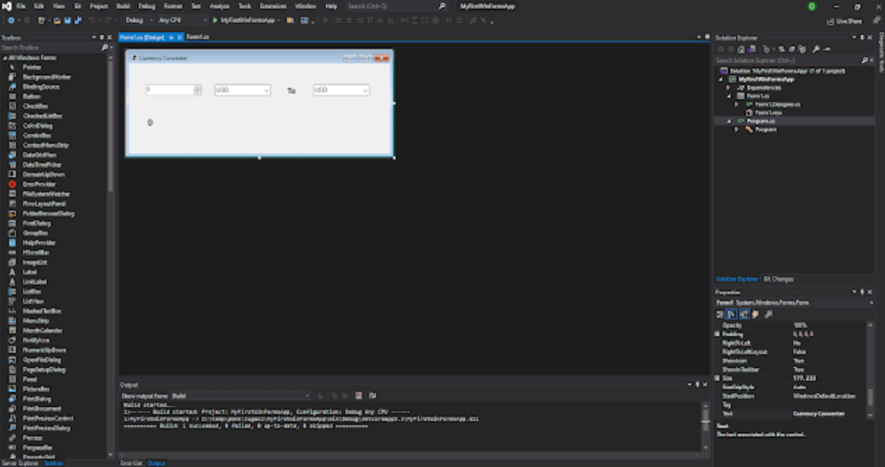Viewport: 885px width, 467px height.
Task: Click the numeric up-down spinner arrows on form
Action: [197, 90]
